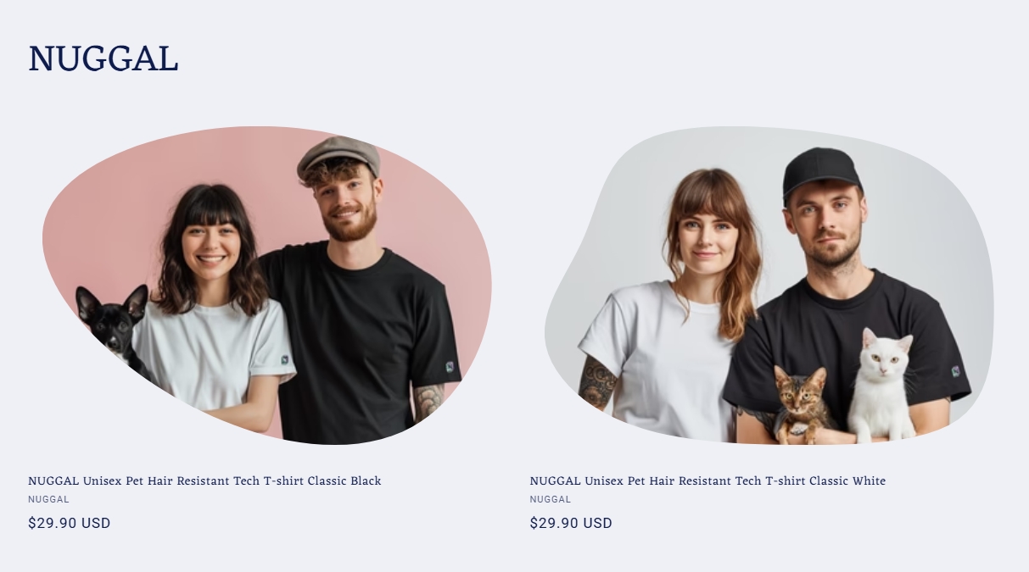The image size is (1029, 572).
Task: Click the sleeve logo patch on left white shirt
Action: point(284,360)
